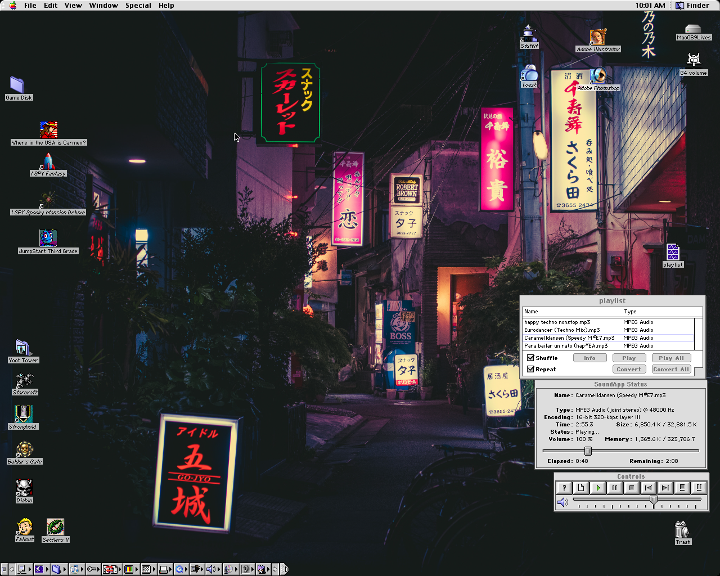Screen dimensions: 720x576
Task: Select the Diablo skull icon
Action: pyautogui.click(x=24, y=492)
